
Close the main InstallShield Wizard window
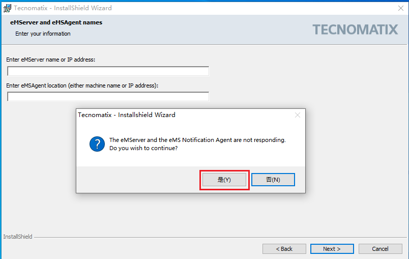click(x=400, y=8)
